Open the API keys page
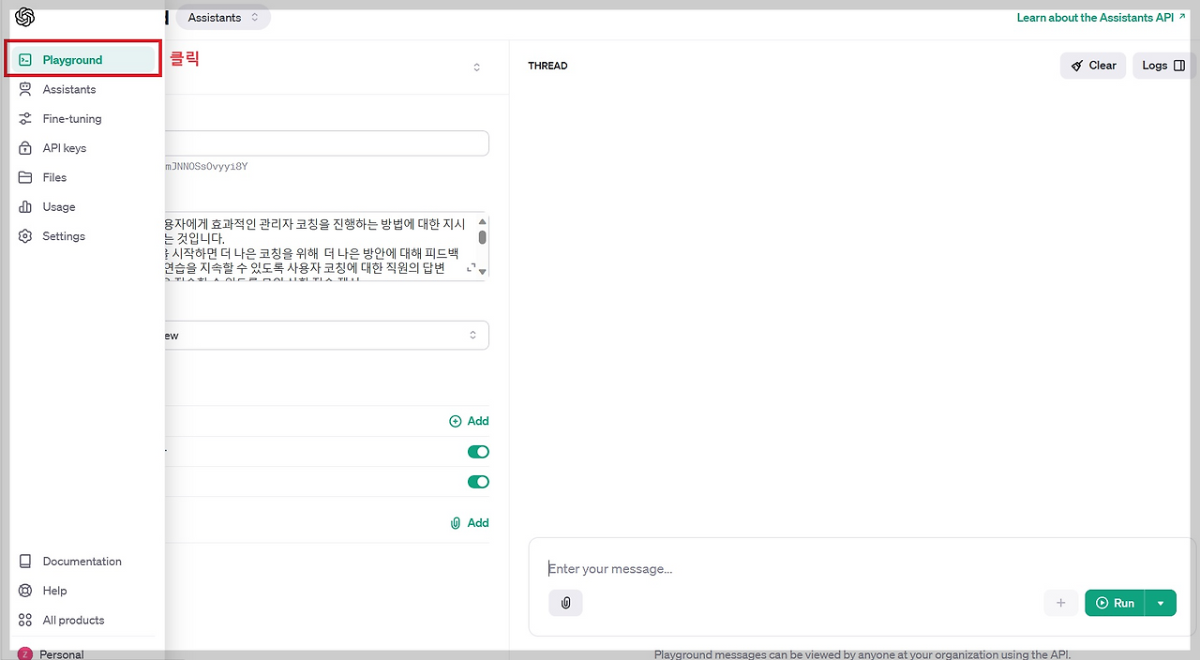The height and width of the screenshot is (660, 1200). point(65,147)
